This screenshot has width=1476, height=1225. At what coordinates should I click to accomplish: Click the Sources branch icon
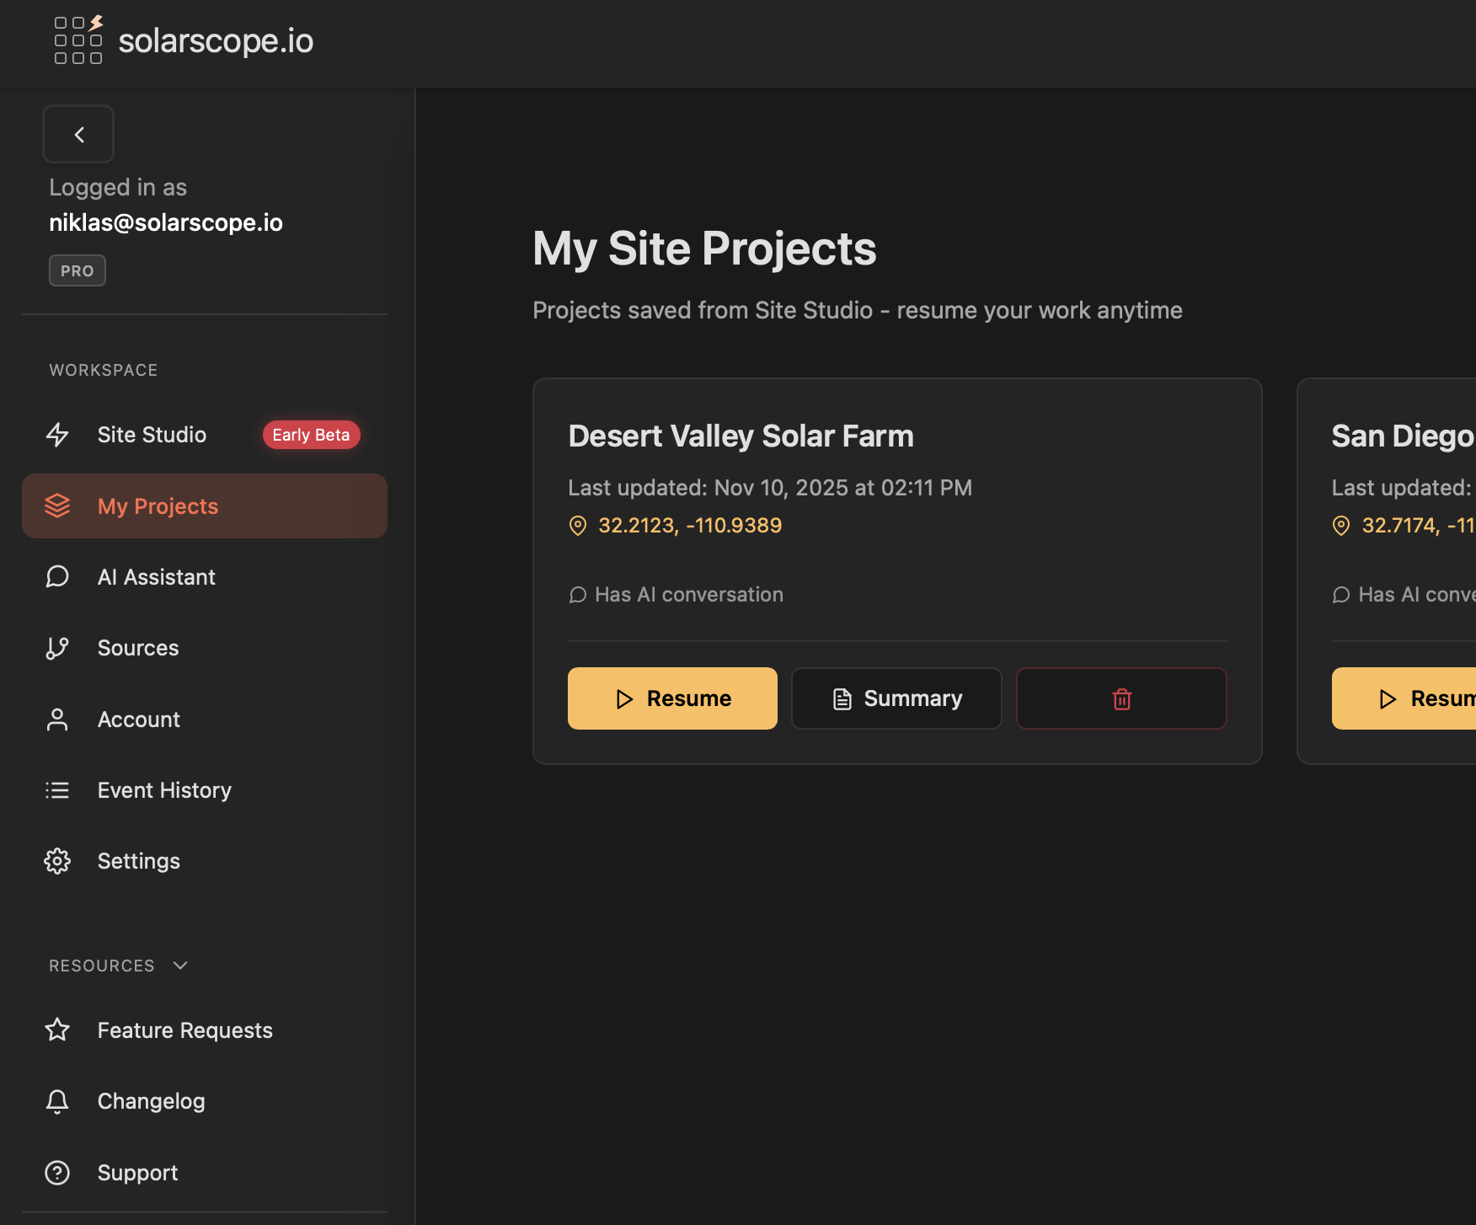(57, 648)
